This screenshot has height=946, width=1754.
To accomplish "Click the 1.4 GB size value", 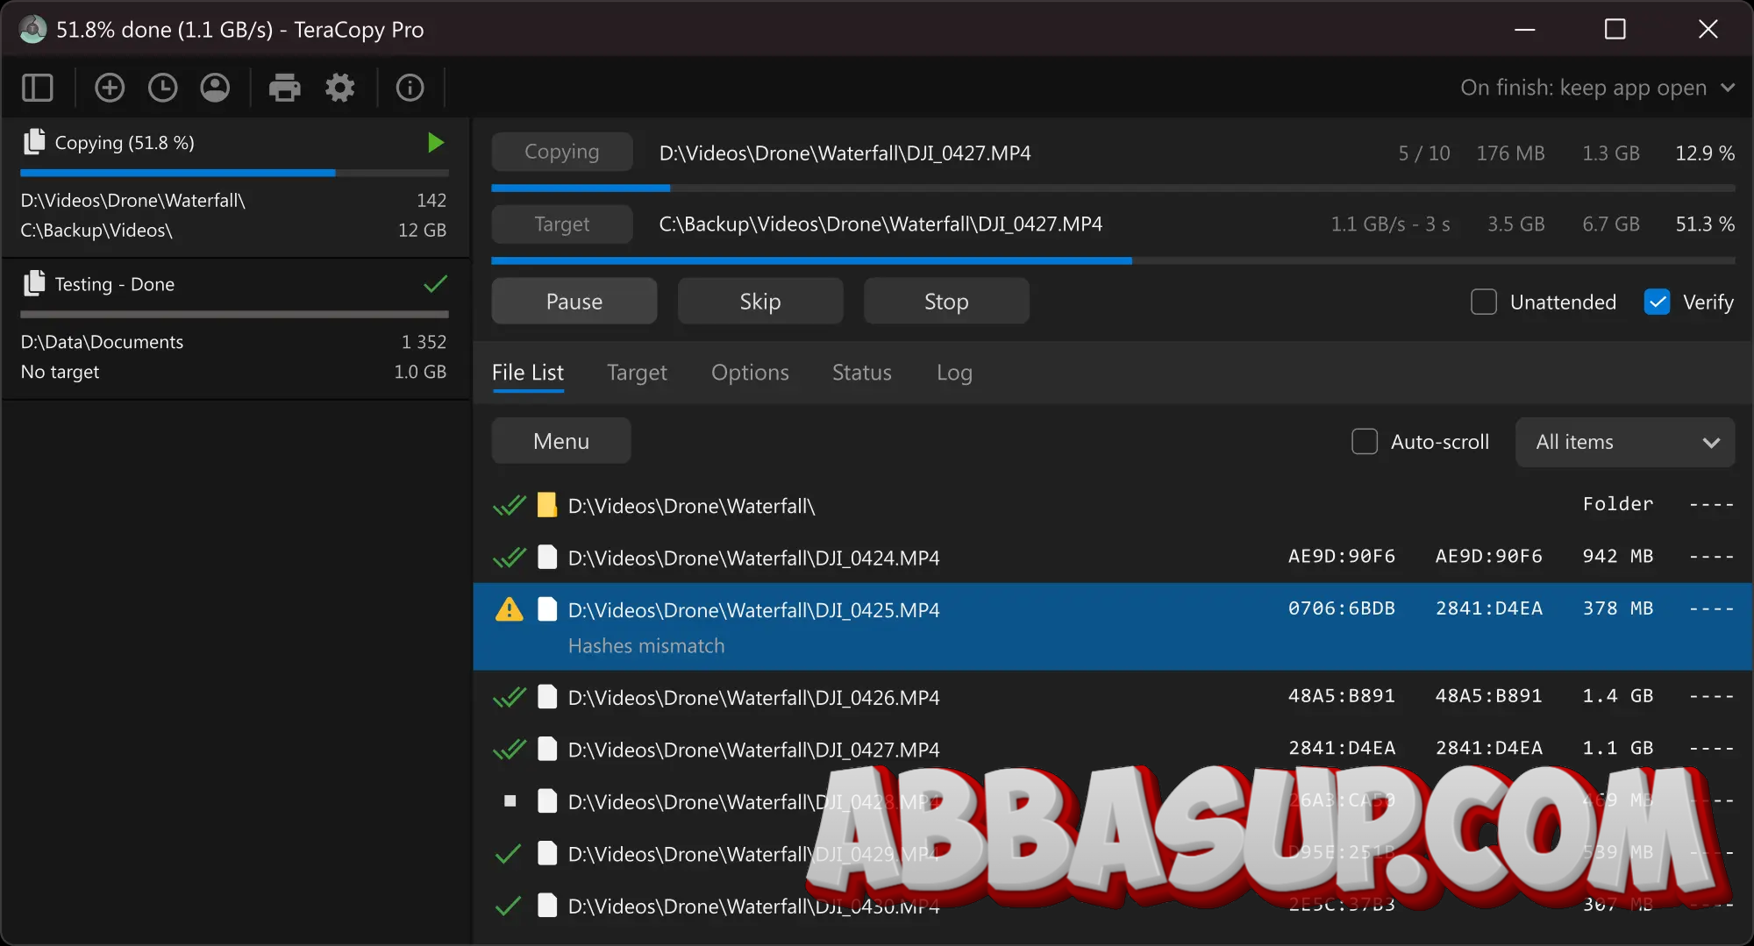I will click(x=1617, y=696).
